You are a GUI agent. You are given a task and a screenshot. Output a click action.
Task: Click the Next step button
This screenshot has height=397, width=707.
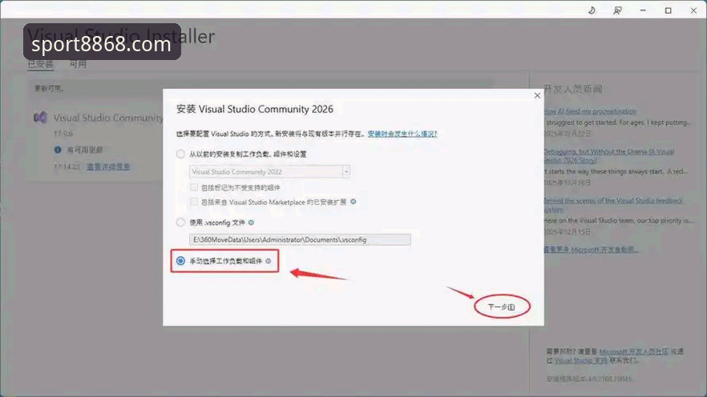pyautogui.click(x=502, y=307)
